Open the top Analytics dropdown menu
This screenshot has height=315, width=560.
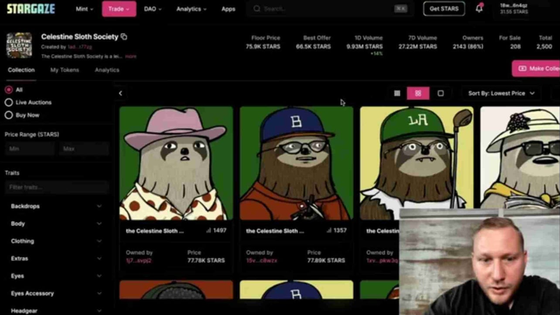point(191,9)
